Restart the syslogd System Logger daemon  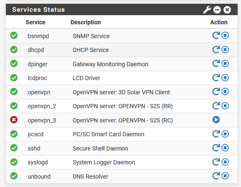[x=216, y=162]
